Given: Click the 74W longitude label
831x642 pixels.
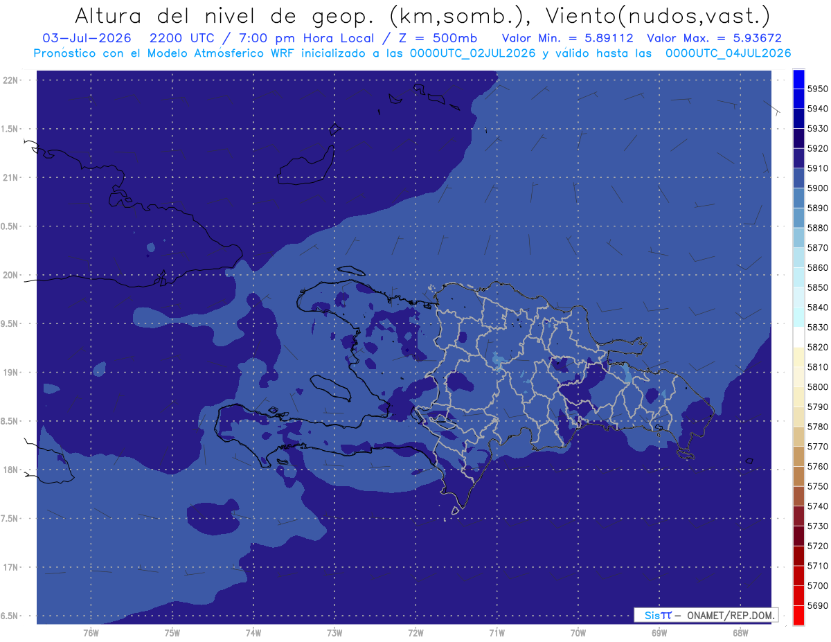Looking at the screenshot, I should tap(253, 633).
